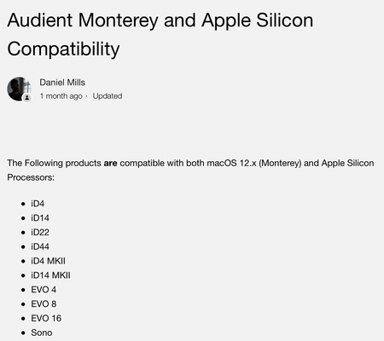Click the article title heading
The width and height of the screenshot is (384, 341).
[160, 34]
